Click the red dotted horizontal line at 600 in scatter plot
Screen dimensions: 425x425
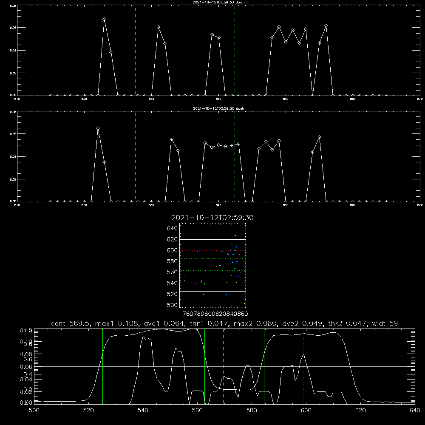[x=212, y=250]
